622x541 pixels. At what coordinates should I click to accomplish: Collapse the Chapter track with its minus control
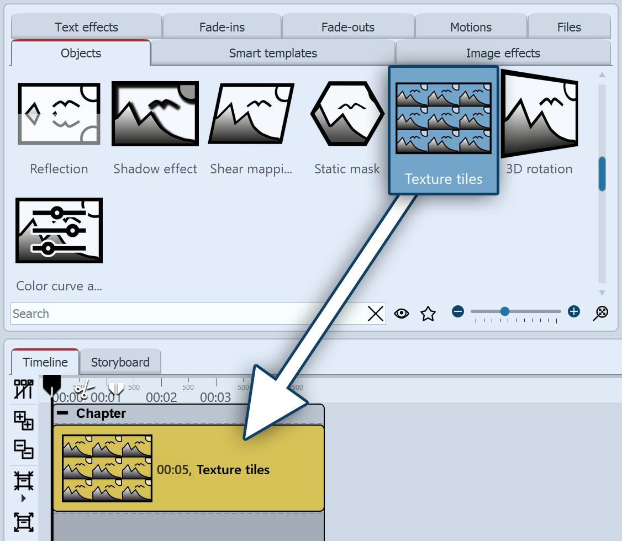click(62, 413)
